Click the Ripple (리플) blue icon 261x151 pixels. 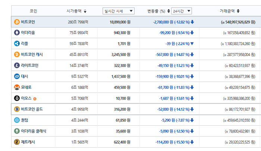(x=17, y=44)
